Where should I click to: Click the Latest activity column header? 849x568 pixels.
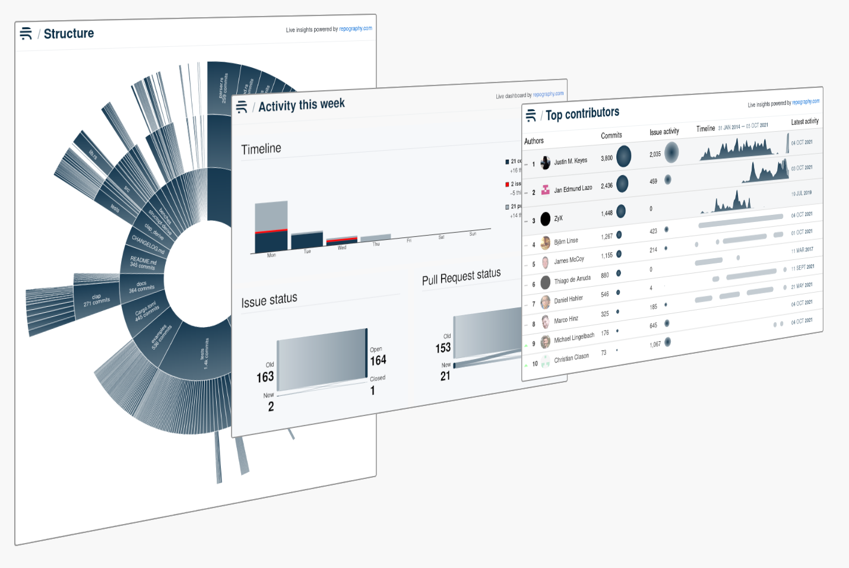point(804,122)
